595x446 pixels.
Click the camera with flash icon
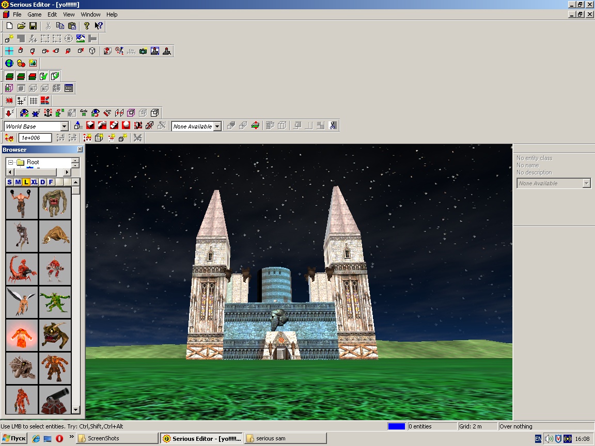click(143, 51)
